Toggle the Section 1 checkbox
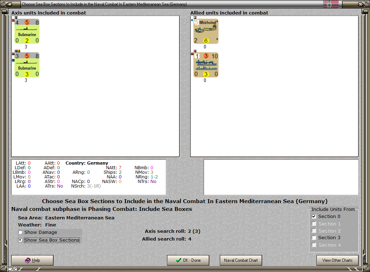 point(314,224)
